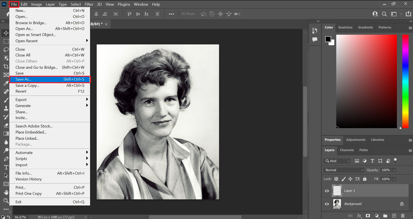Viewport: 413px width, 219px height.
Task: Open the Filter menu
Action: (89, 4)
